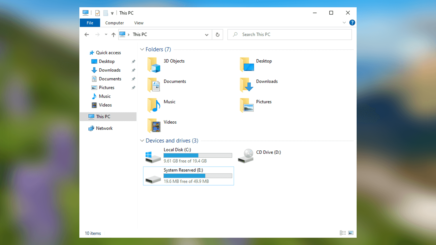Switch to Details view in the status bar
This screenshot has height=245, width=436.
pyautogui.click(x=343, y=233)
